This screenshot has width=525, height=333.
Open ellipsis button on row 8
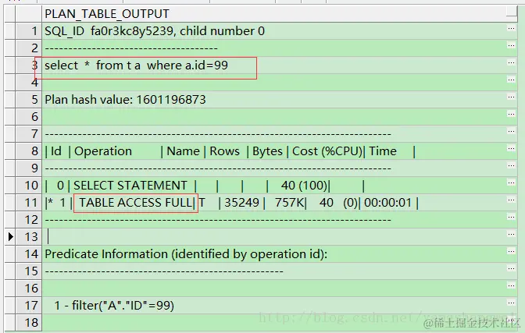pos(511,148)
